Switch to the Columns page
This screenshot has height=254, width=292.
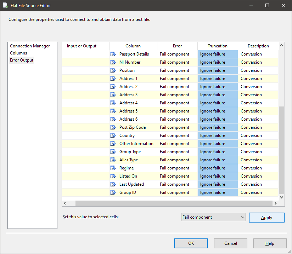click(x=18, y=53)
